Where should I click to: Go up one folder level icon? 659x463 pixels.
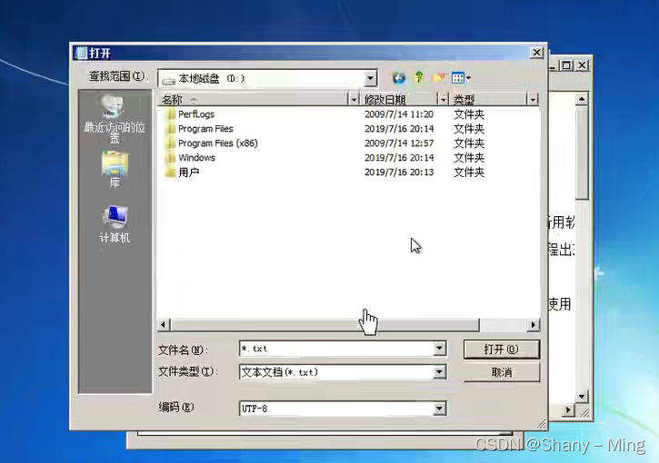419,77
